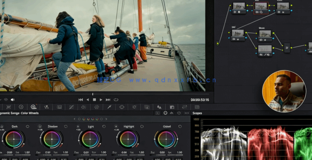
Task: Reset all via circle icon beside three dots
Action: [x=179, y=113]
